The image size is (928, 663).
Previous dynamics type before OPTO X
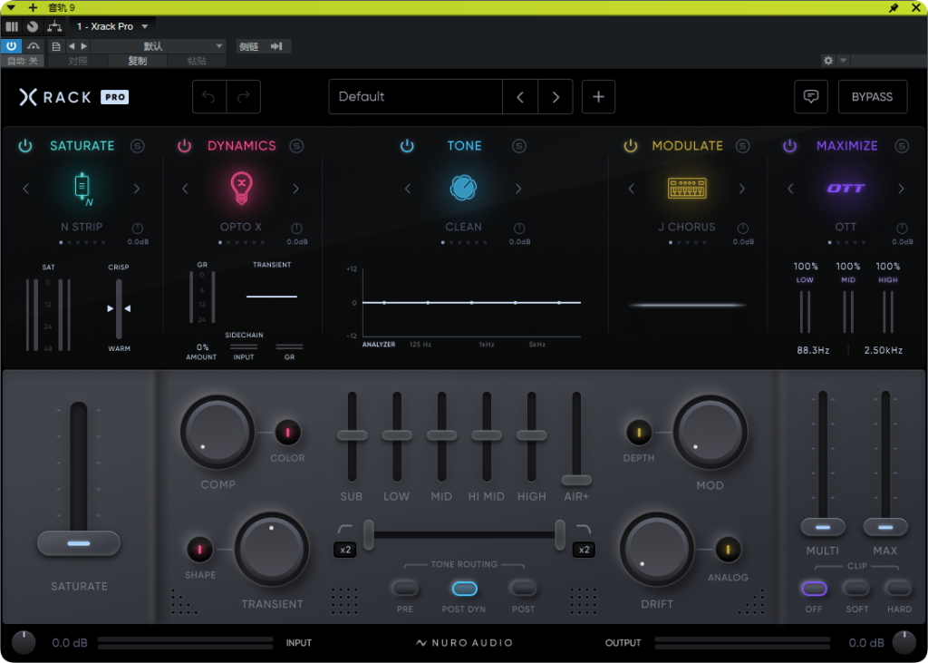click(x=185, y=189)
